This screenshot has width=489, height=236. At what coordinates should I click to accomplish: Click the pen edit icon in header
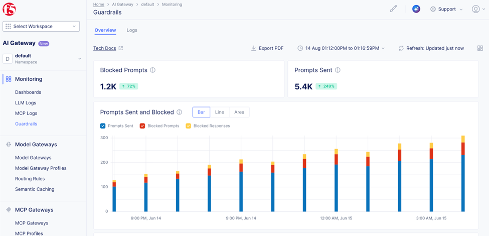pos(394,9)
